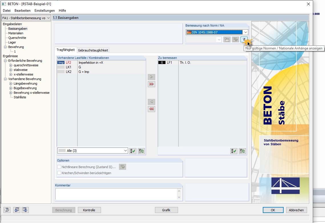Go to previous input table icon
The width and height of the screenshot is (325, 223).
[x=17, y=210]
